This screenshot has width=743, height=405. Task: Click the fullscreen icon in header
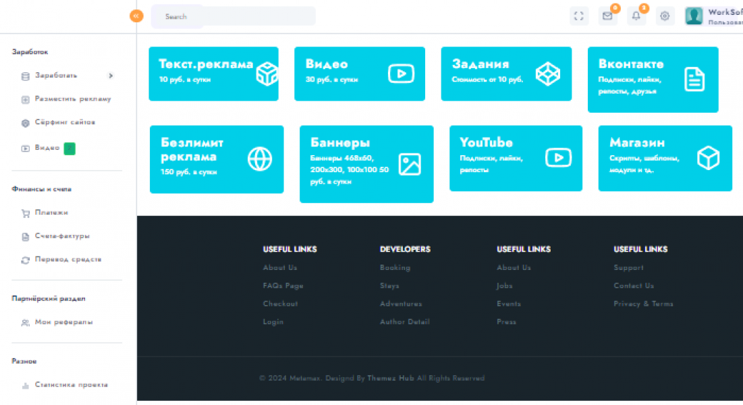point(578,16)
